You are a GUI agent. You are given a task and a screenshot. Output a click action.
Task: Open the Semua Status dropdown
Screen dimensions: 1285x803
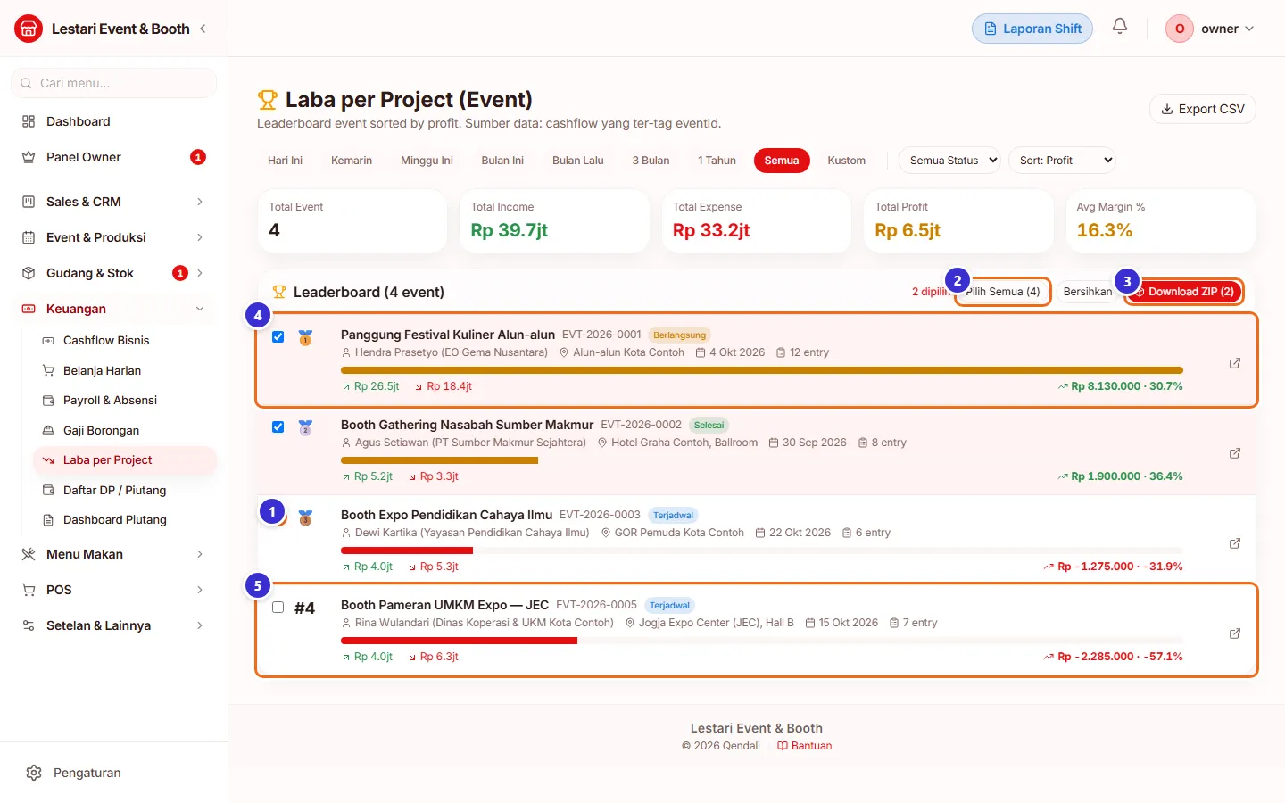pyautogui.click(x=949, y=161)
